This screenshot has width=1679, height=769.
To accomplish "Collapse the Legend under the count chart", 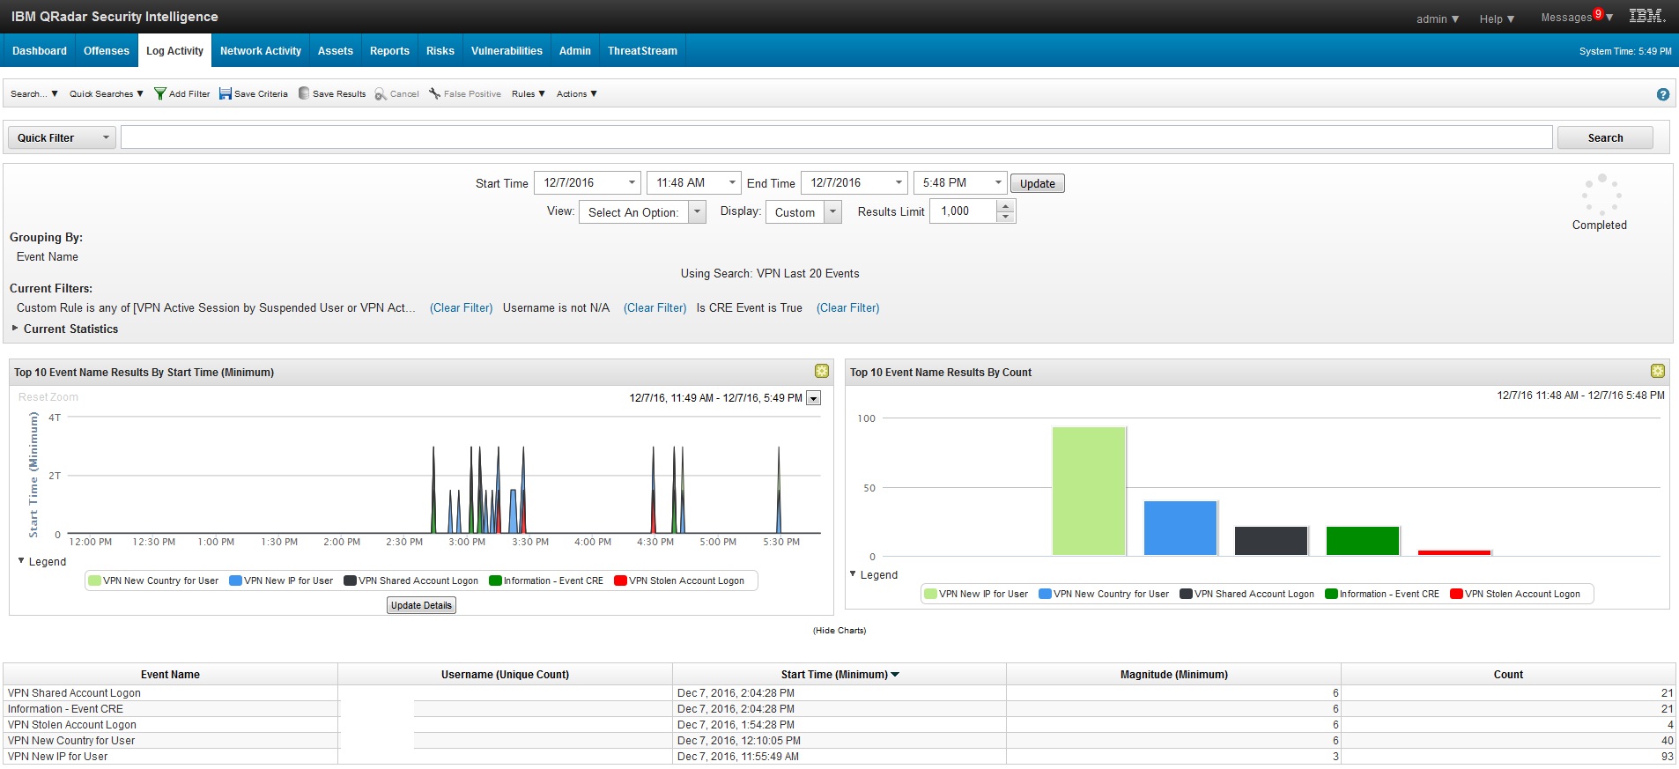I will pos(853,574).
